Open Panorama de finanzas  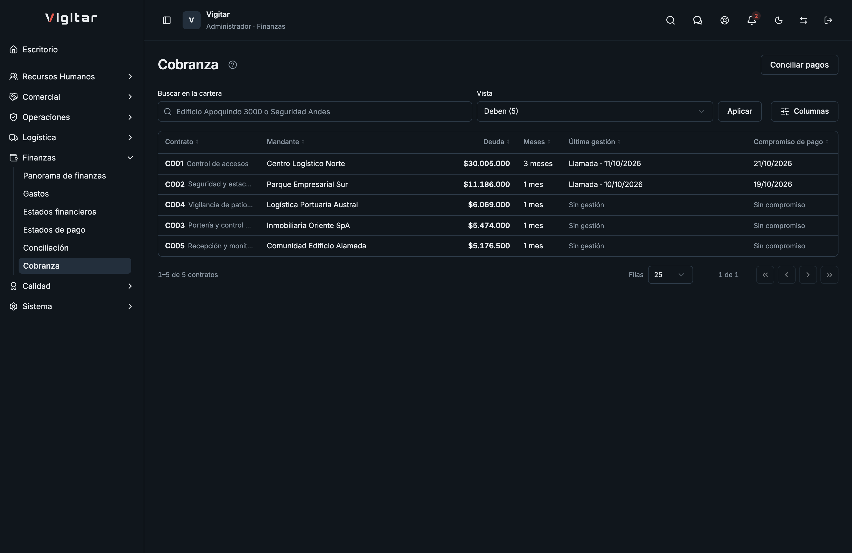75,176
